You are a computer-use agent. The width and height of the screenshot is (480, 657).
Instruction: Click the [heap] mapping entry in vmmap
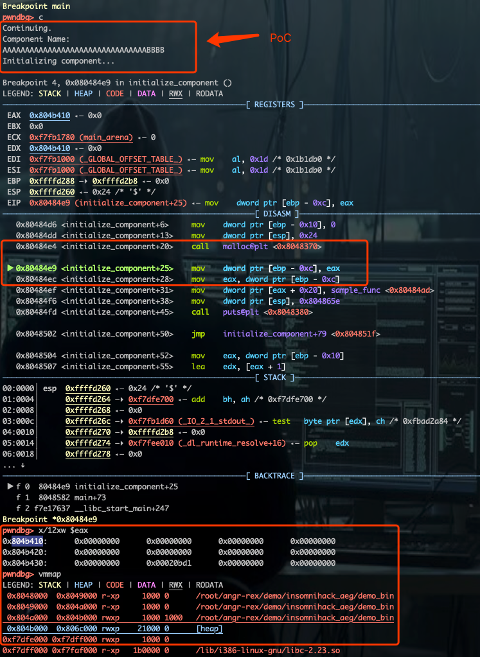pyautogui.click(x=209, y=629)
